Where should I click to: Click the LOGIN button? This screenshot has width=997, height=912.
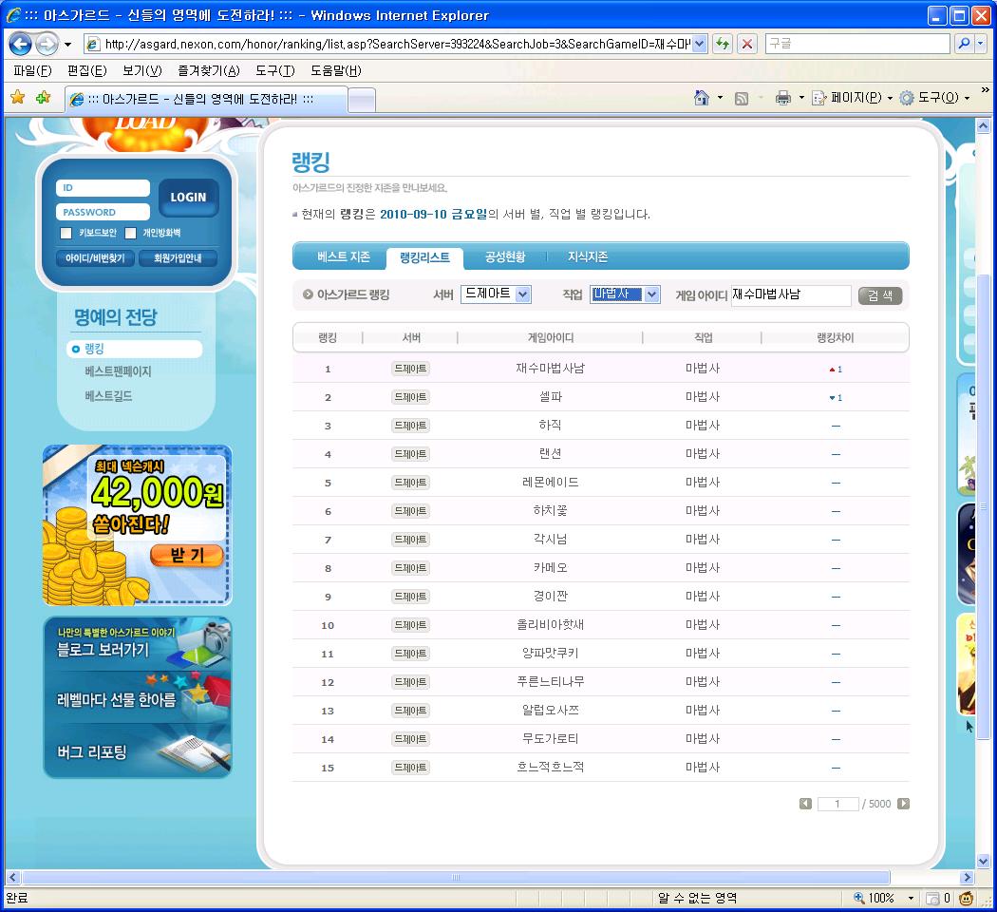(188, 198)
